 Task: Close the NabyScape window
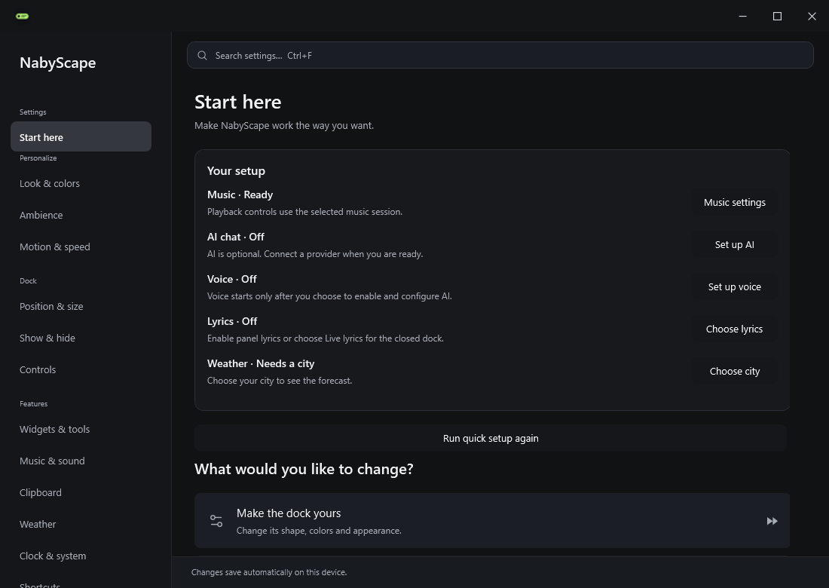[x=812, y=17]
